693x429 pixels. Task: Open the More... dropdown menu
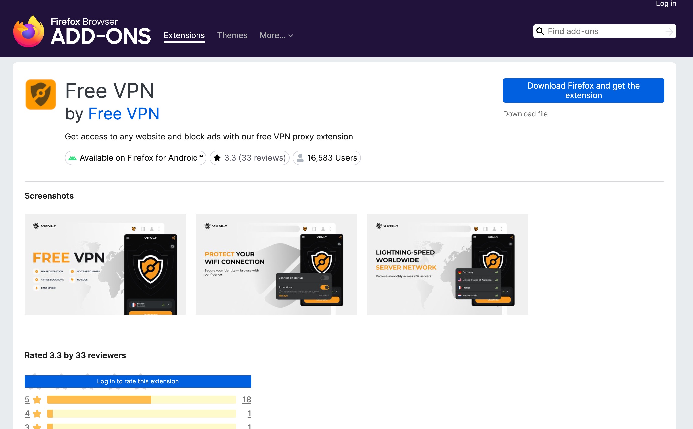273,35
